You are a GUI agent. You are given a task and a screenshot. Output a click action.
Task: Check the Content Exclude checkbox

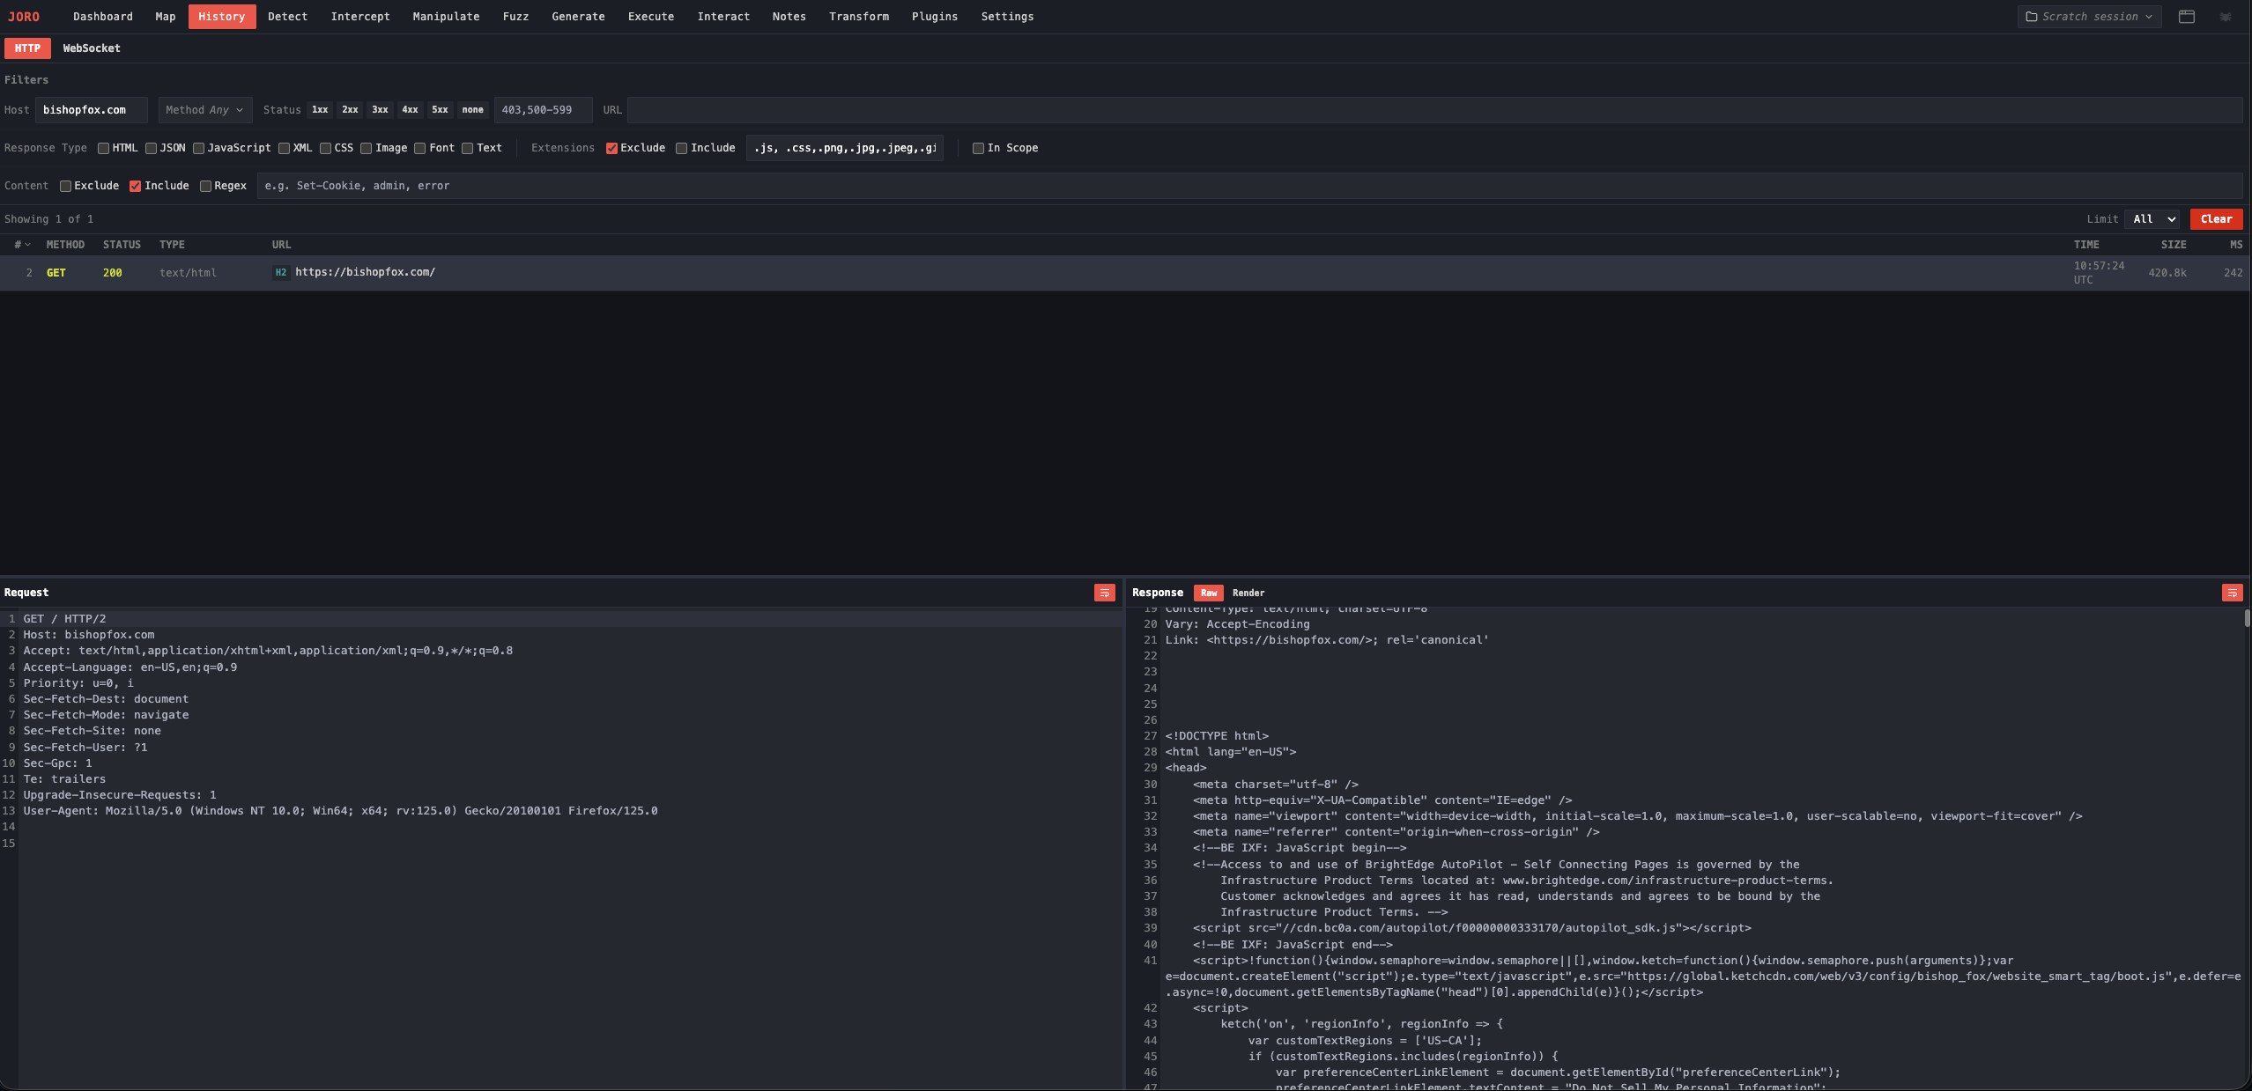(65, 186)
